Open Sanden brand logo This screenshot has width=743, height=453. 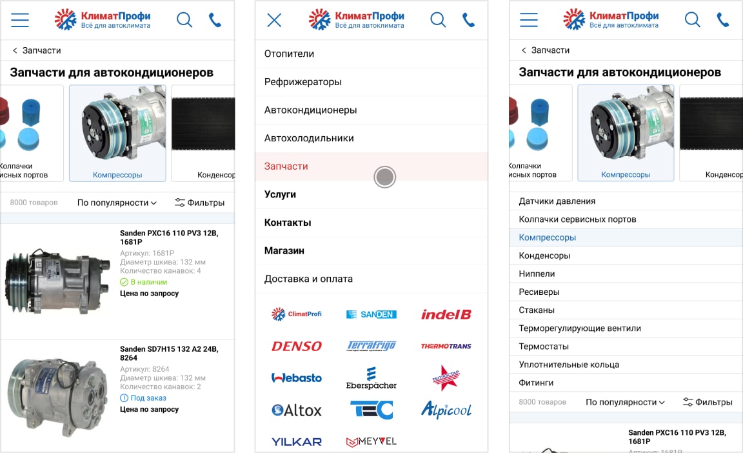coord(371,314)
